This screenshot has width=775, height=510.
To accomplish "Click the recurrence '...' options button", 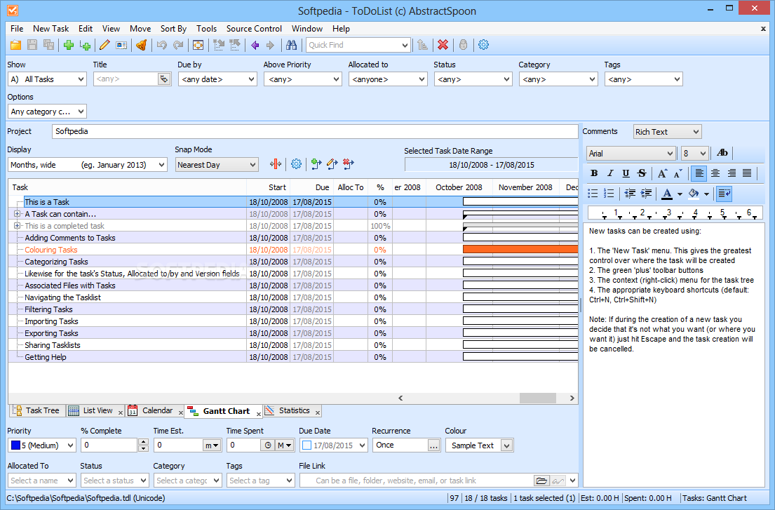I will click(x=433, y=445).
